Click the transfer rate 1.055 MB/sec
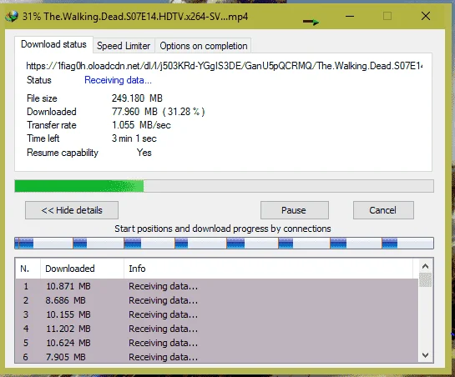 (x=141, y=125)
